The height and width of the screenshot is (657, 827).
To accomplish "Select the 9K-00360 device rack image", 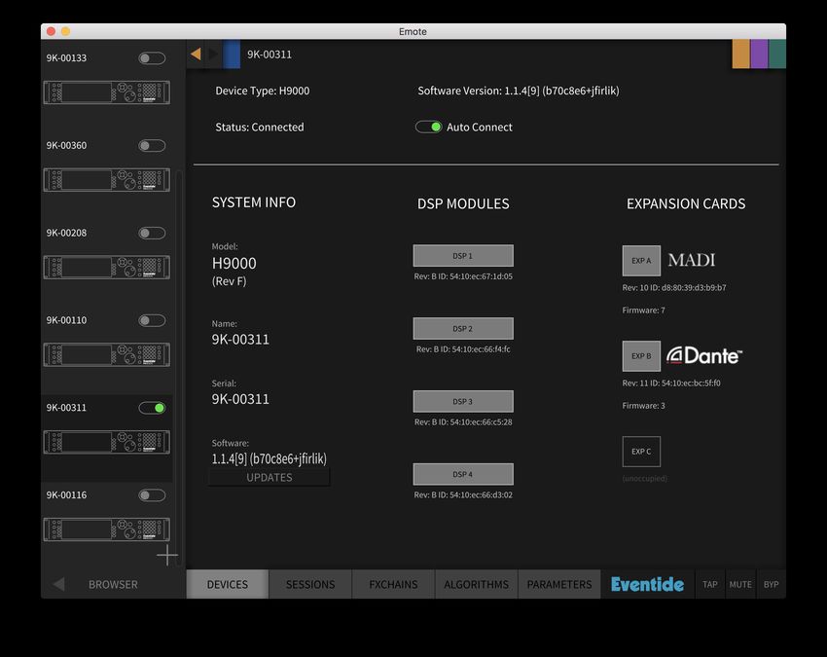I will coord(107,180).
